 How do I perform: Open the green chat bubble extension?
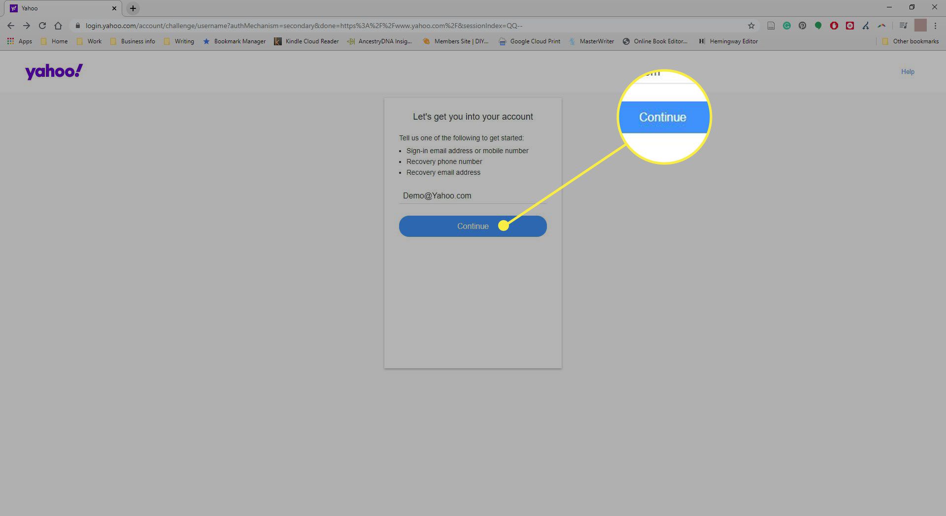click(x=818, y=26)
